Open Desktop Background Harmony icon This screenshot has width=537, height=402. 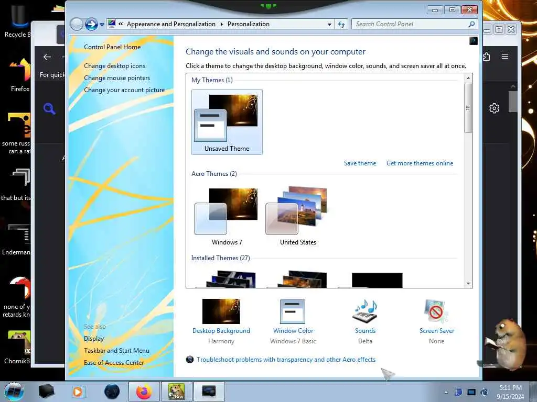221,311
